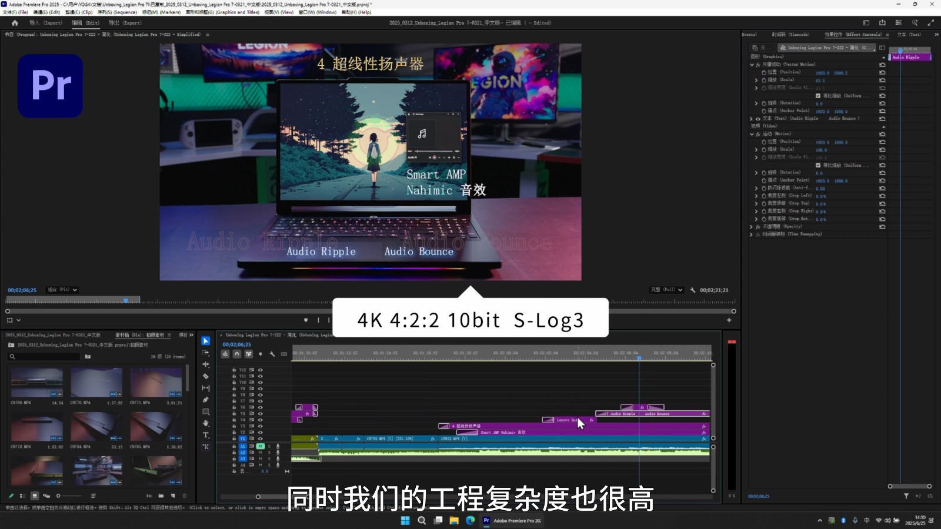Screen dimensions: 941x529
Task: Open timeline display settings wrench
Action: coord(272,354)
